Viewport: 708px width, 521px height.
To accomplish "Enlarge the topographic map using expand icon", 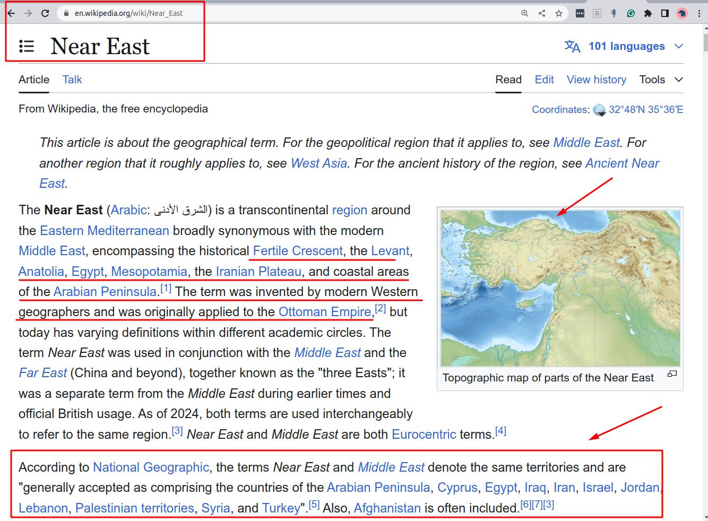I will [x=672, y=374].
